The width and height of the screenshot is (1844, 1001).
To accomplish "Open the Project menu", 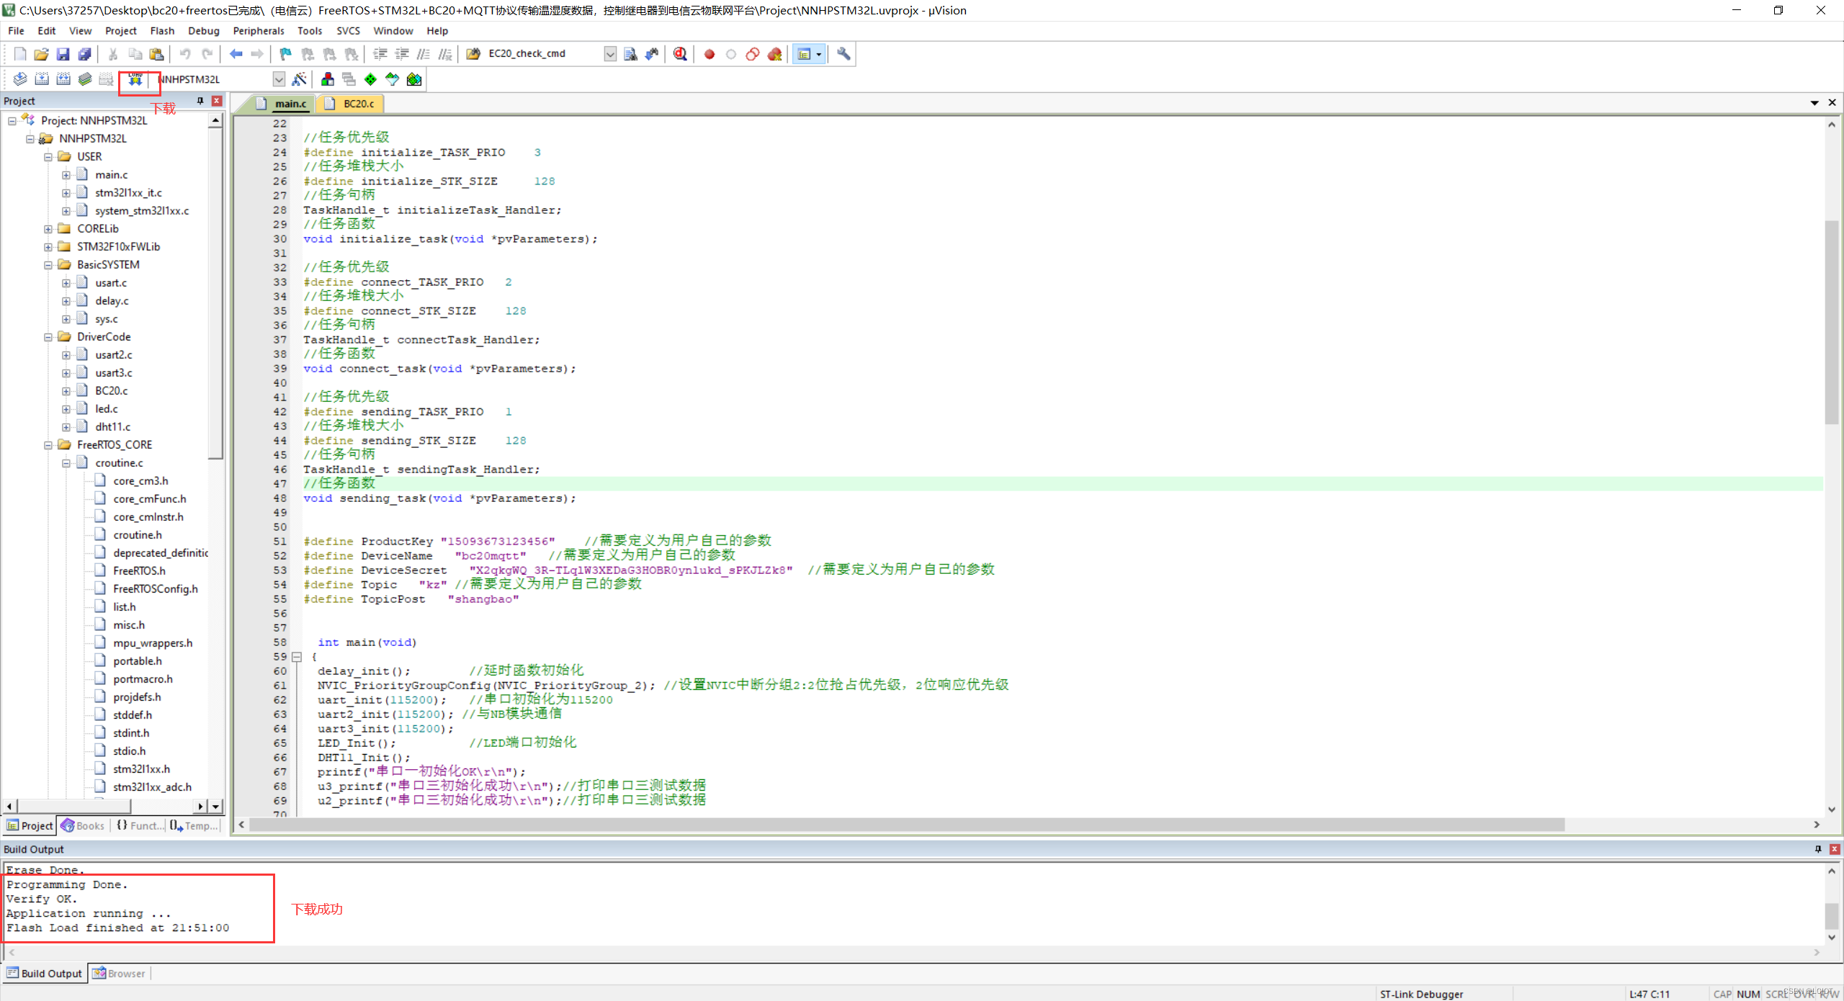I will 120,31.
